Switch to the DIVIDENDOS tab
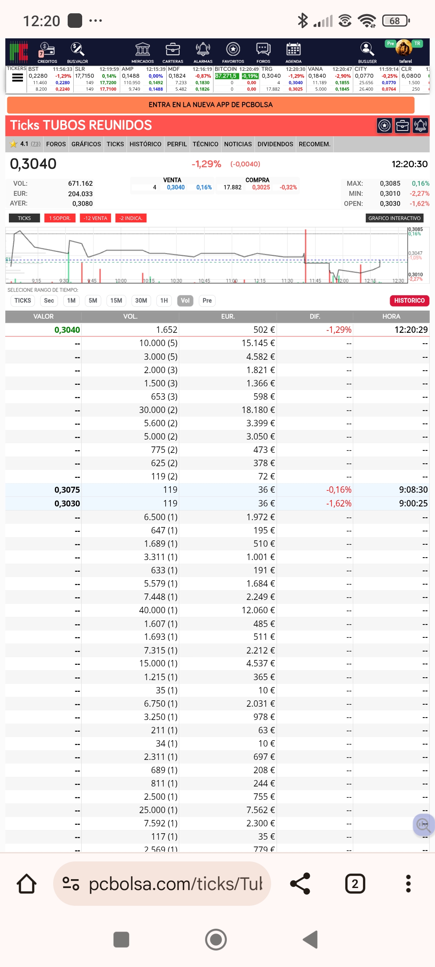435x967 pixels. tap(275, 144)
